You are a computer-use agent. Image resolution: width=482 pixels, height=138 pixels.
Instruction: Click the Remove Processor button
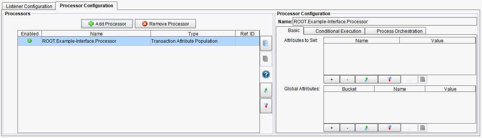(165, 24)
